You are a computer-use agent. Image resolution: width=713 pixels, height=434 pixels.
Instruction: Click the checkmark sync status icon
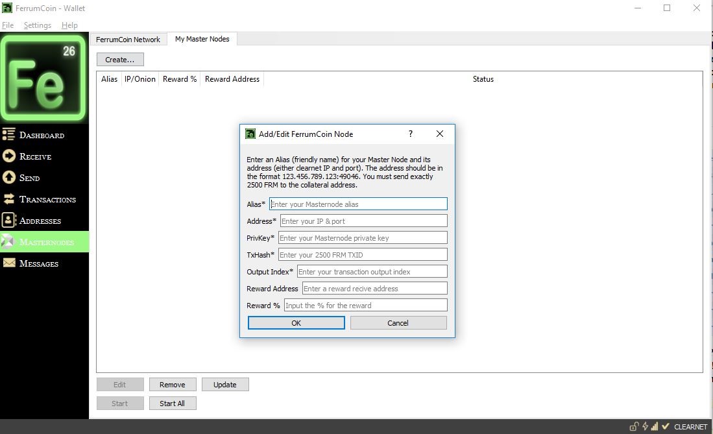click(x=665, y=426)
